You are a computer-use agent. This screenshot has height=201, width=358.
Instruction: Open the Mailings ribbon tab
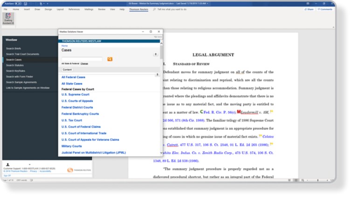[89, 9]
